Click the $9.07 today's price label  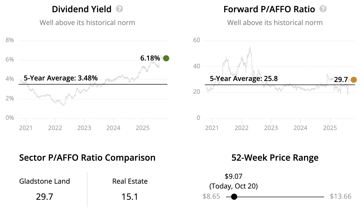(x=233, y=176)
